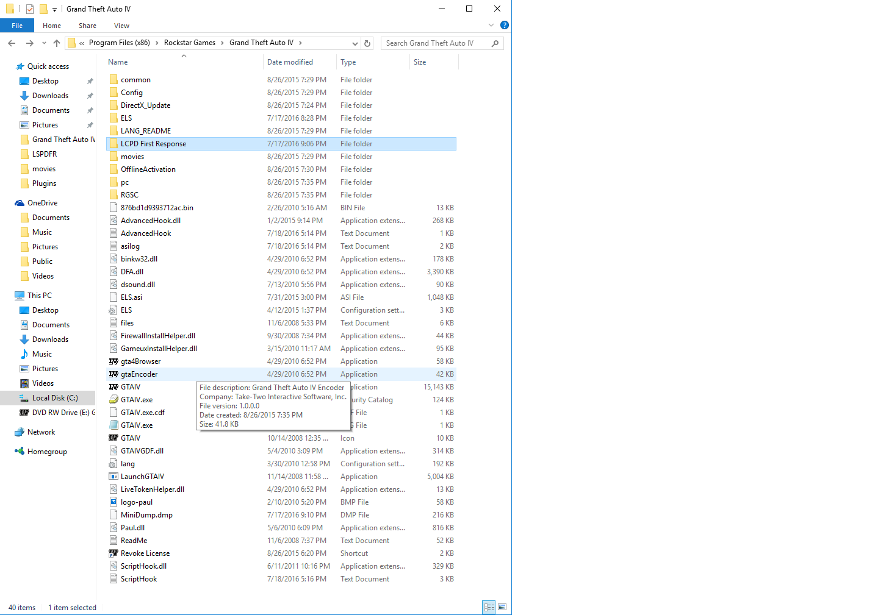
Task: Open the Home ribbon tab
Action: tap(52, 26)
